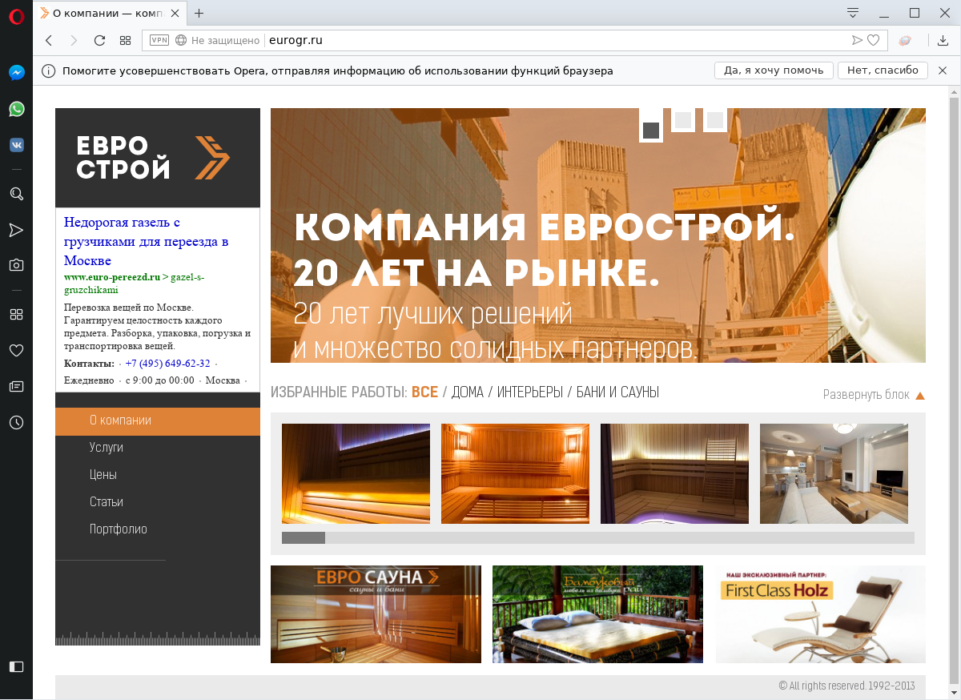Open the downloads icon in the toolbar
Image resolution: width=961 pixels, height=700 pixels.
tap(943, 40)
